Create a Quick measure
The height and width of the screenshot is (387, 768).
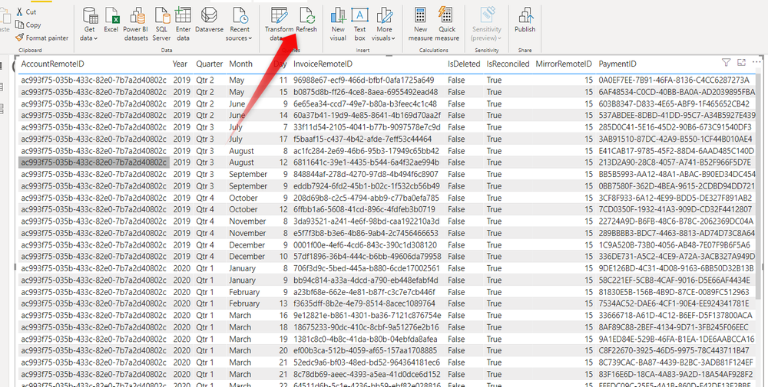(x=447, y=23)
